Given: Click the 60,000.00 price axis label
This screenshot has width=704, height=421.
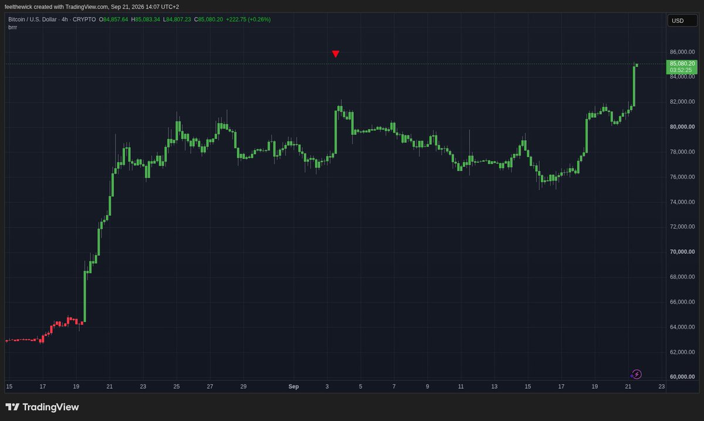Looking at the screenshot, I should [682, 376].
